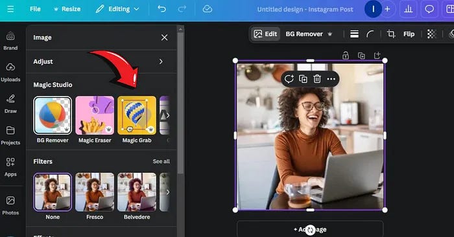Open the corner rounding icon

pos(370,34)
